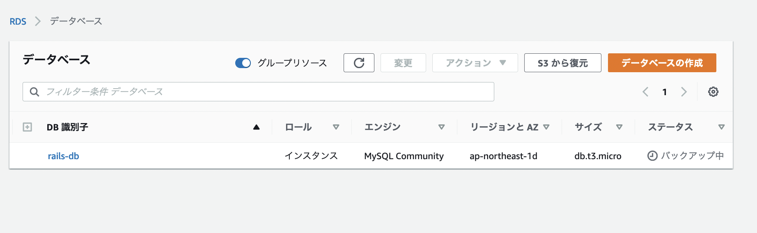Click the breadcrumb separator chevron
757x233 pixels.
38,21
